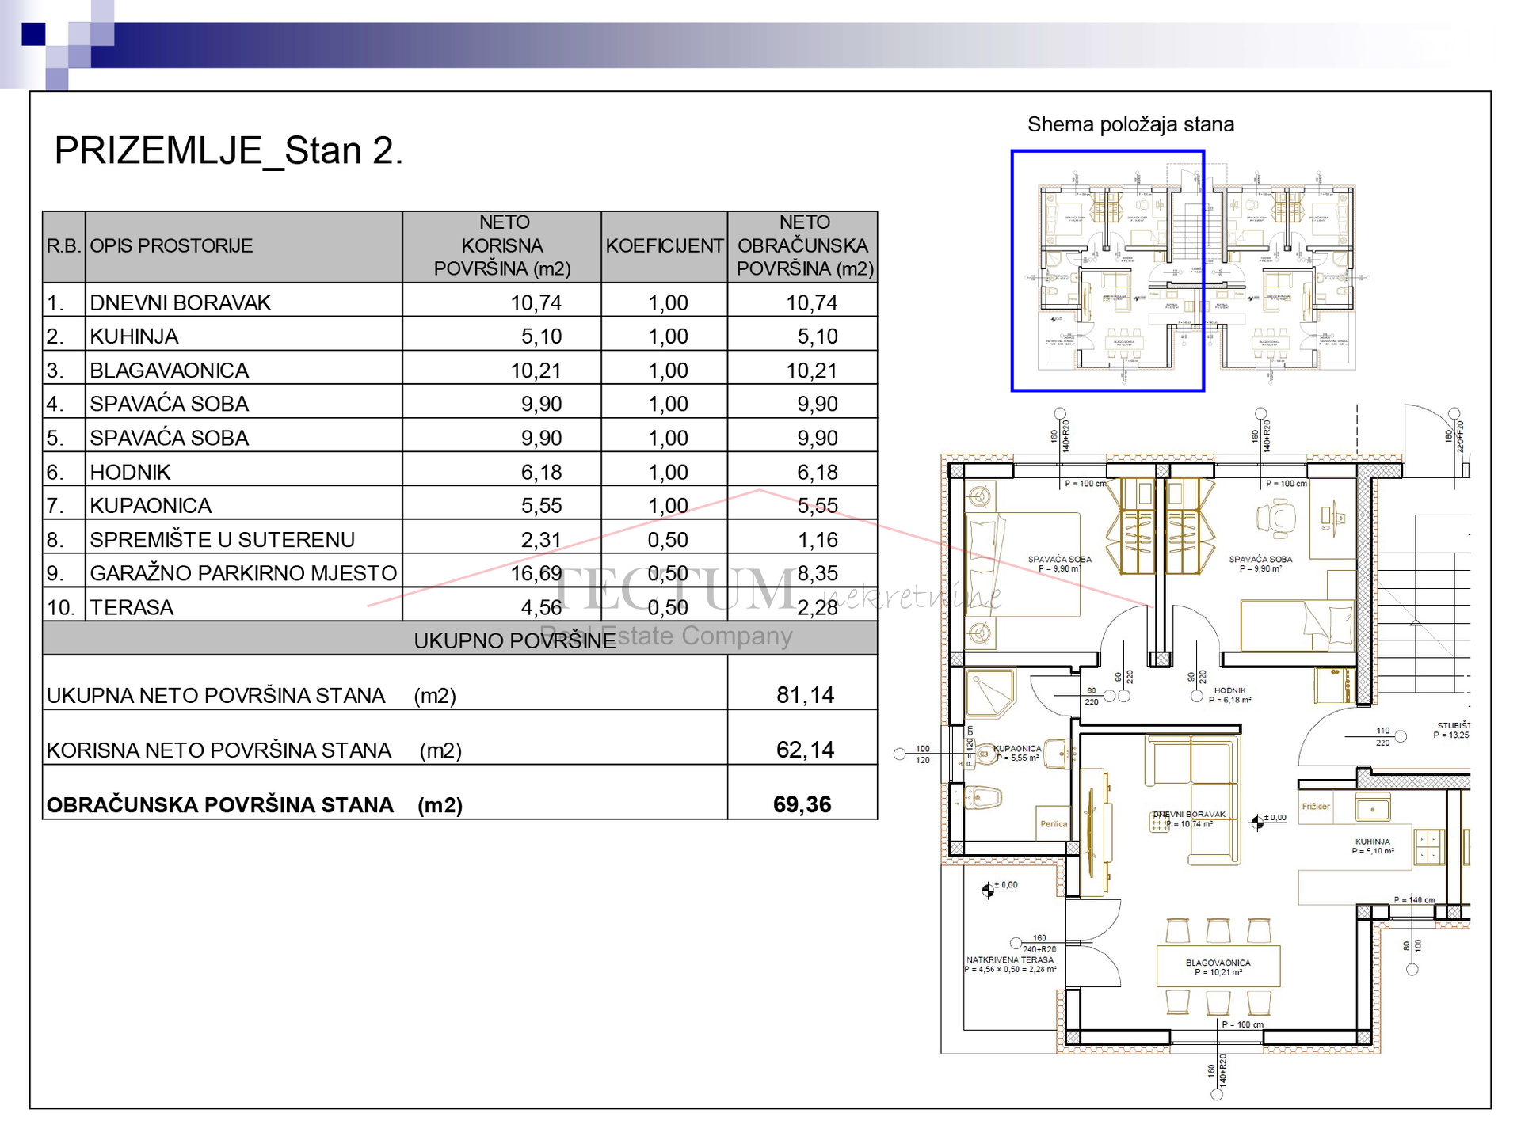Viewport: 1521px width, 1140px height.
Task: Click the ±0,00 elevation marker near kitchen
Action: coord(1257,823)
